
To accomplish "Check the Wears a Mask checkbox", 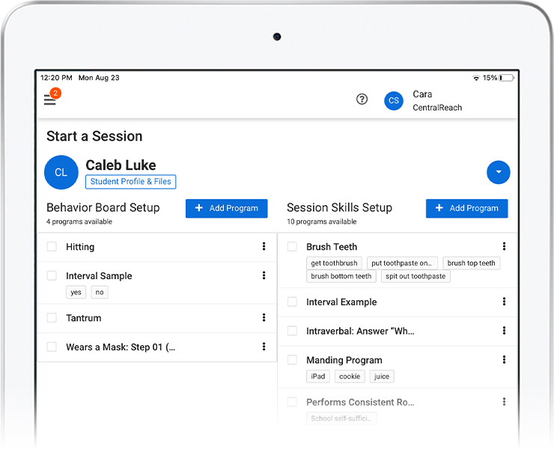I will click(x=52, y=346).
